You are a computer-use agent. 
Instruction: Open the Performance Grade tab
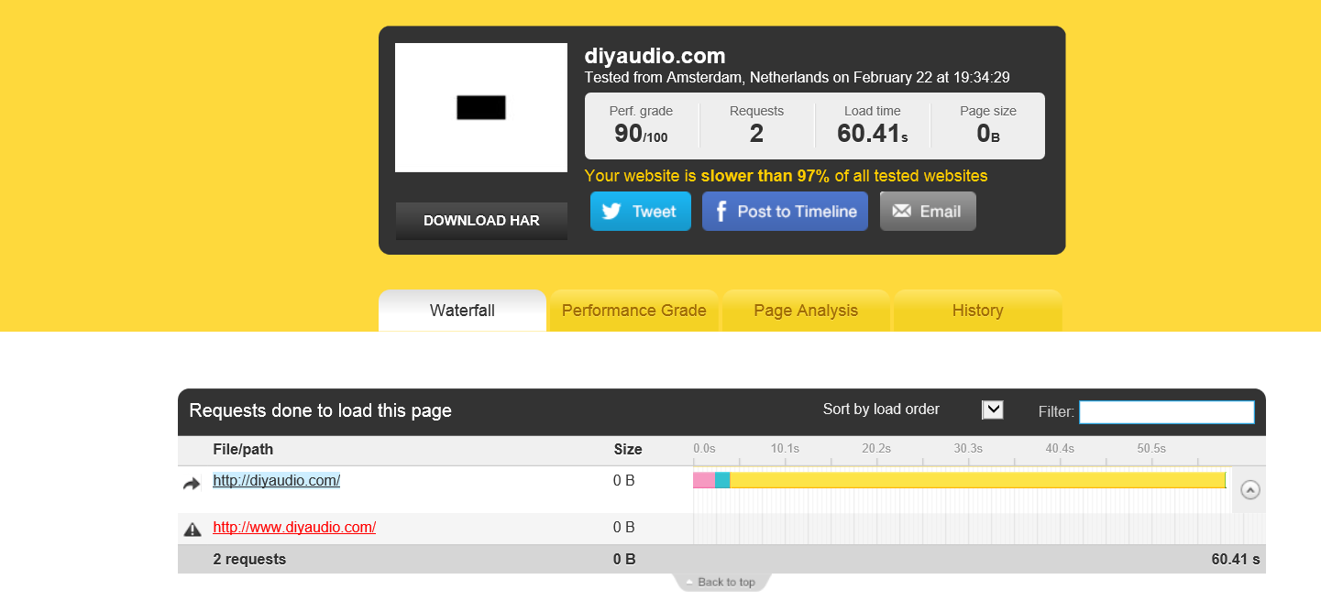click(x=633, y=311)
